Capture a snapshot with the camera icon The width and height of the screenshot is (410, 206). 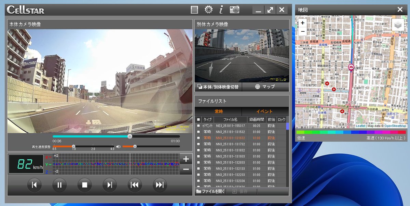click(x=234, y=10)
